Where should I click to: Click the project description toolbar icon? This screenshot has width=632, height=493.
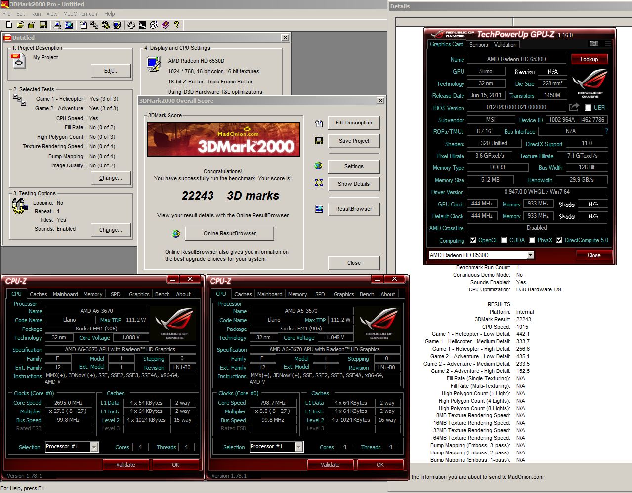(x=83, y=25)
